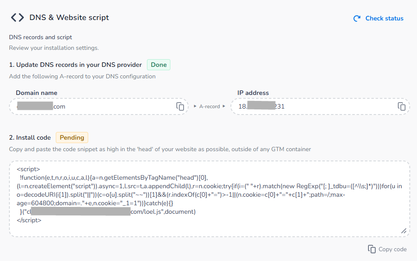Click the Domain name field ending in .com
The width and height of the screenshot is (417, 261).
tap(99, 106)
